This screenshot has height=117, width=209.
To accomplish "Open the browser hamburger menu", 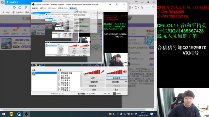I will (153, 7).
